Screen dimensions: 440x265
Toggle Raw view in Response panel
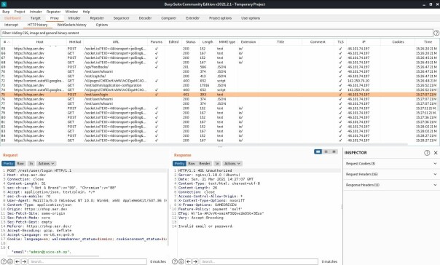click(x=192, y=163)
